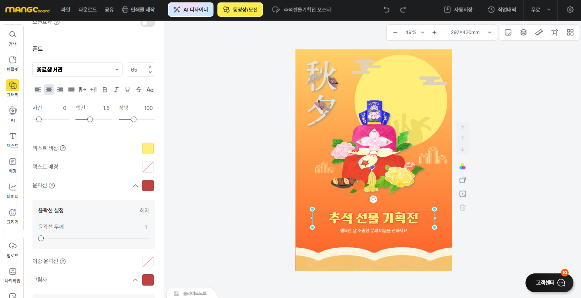This screenshot has height=298, width=581.
Task: Enable strikethrough on the text
Action: 139,90
